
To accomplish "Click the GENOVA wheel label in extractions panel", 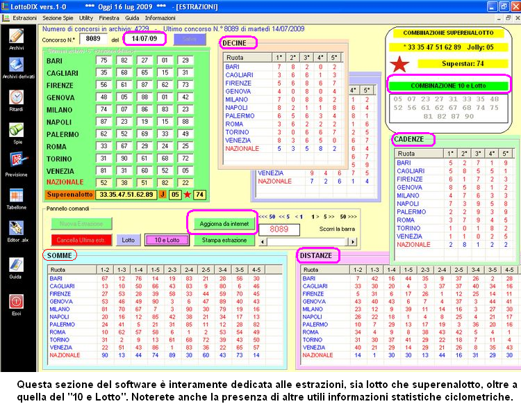I will pyautogui.click(x=60, y=98).
